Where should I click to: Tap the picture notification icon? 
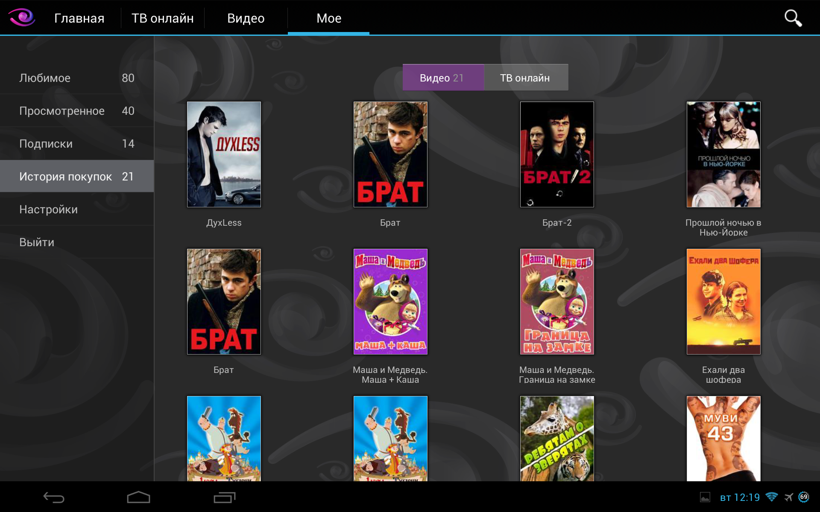tap(705, 497)
